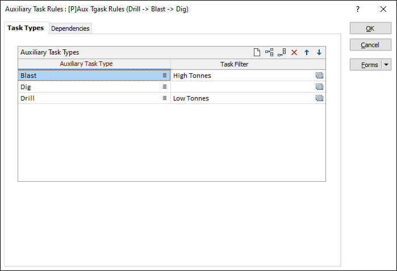Delete the selected row with red X

coord(294,52)
